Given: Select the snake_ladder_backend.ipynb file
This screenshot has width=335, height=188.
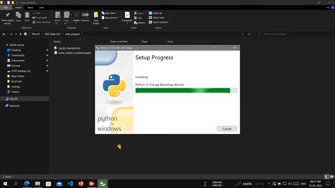Looking at the screenshot, I should tap(74, 53).
